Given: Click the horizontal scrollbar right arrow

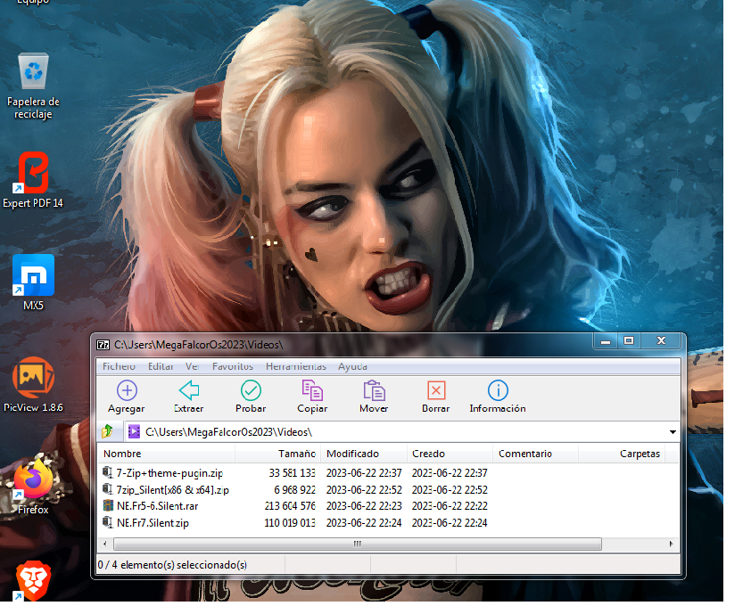Looking at the screenshot, I should coord(671,544).
